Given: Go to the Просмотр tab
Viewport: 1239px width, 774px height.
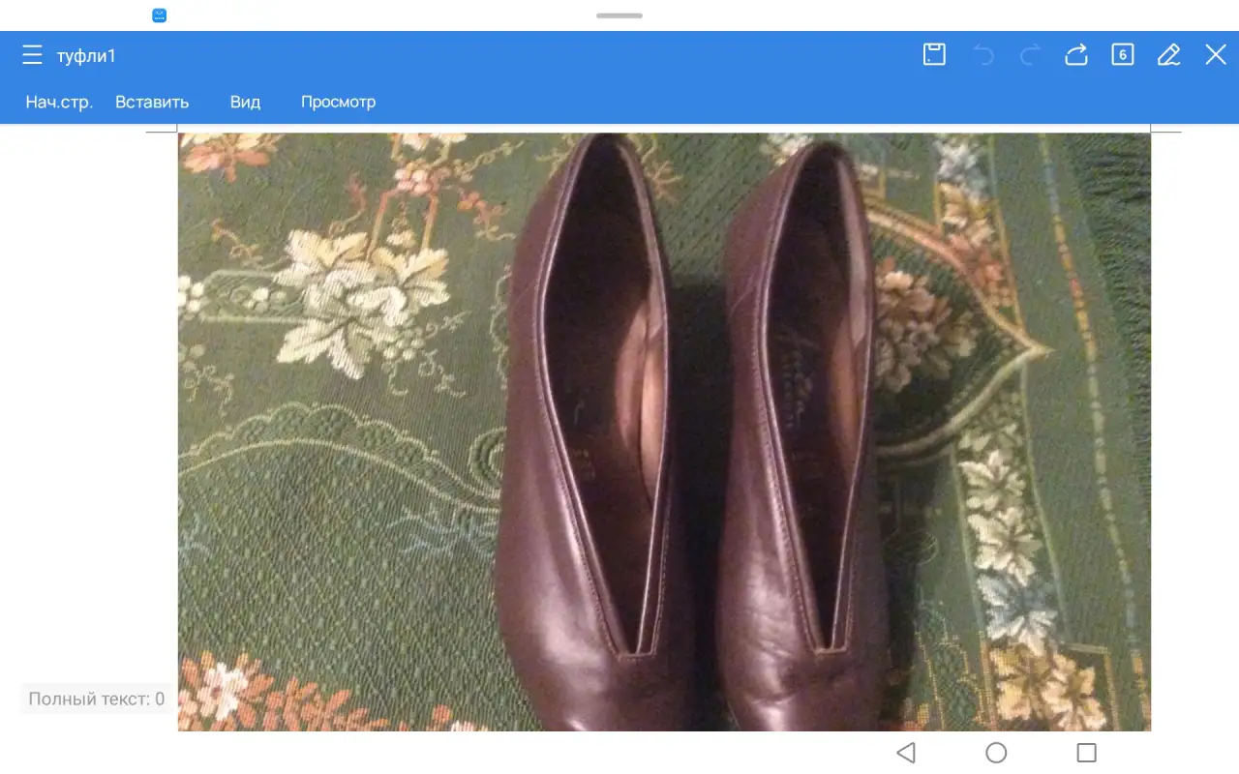Looking at the screenshot, I should click(x=338, y=102).
